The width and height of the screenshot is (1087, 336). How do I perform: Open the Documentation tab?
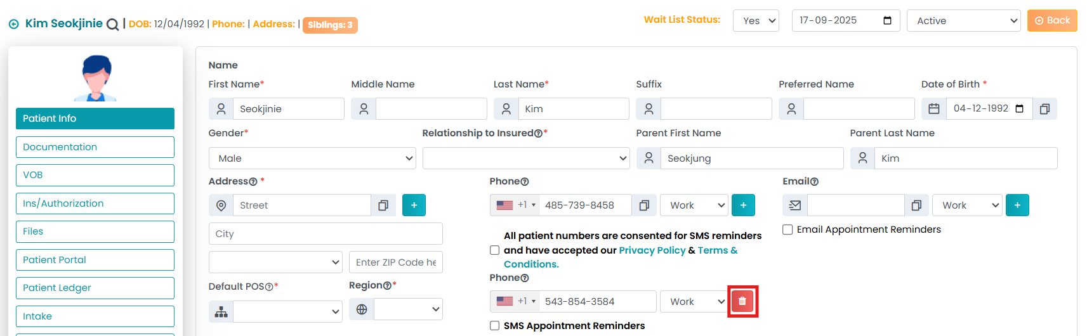[x=95, y=147]
